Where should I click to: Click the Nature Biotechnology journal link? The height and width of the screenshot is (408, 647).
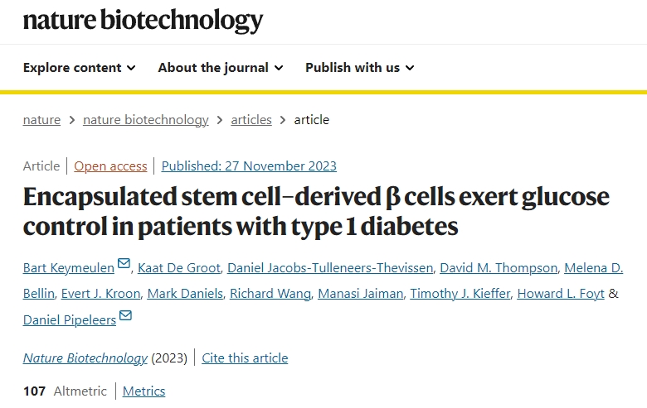click(x=85, y=358)
